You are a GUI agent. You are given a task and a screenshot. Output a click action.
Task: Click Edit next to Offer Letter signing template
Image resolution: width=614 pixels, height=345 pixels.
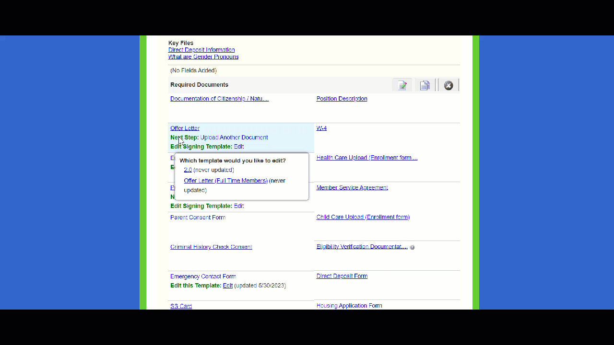coord(239,147)
